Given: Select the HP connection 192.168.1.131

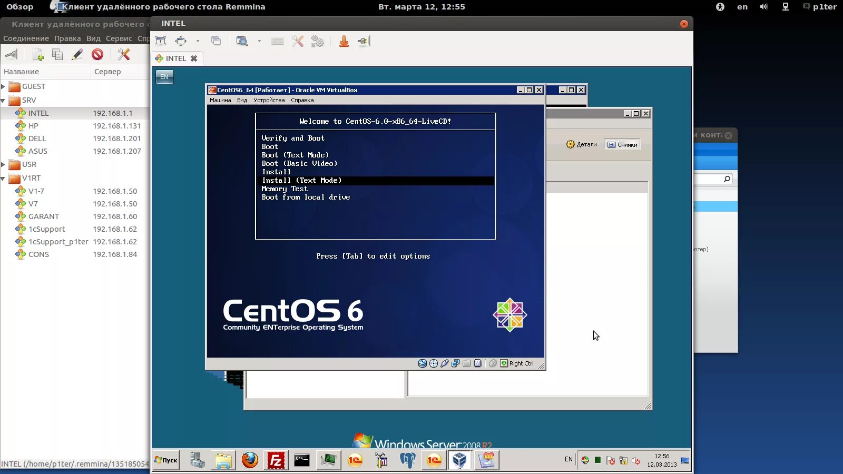Looking at the screenshot, I should coord(75,126).
